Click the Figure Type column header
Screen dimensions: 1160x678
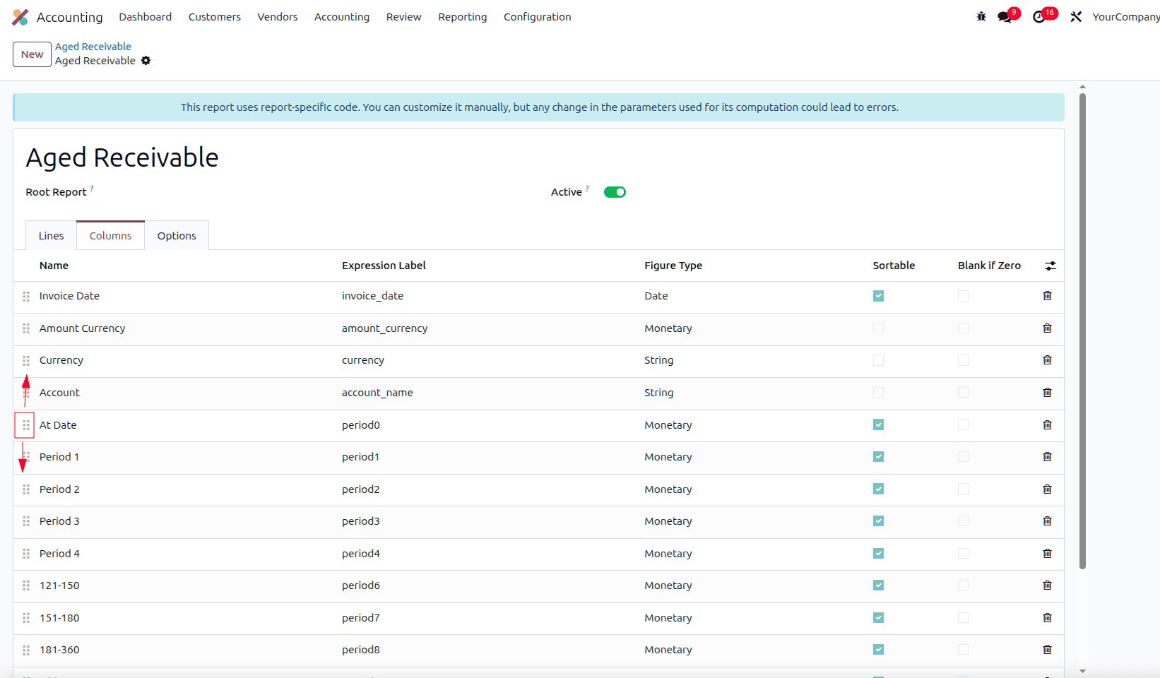673,266
